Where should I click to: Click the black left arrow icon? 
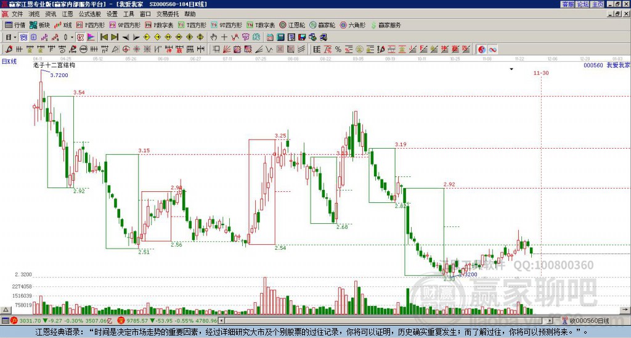click(x=126, y=38)
